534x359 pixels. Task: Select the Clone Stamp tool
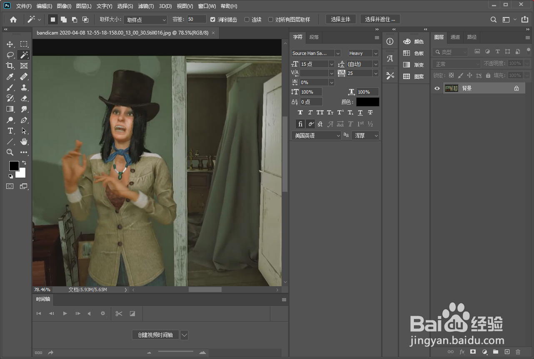[x=24, y=87]
